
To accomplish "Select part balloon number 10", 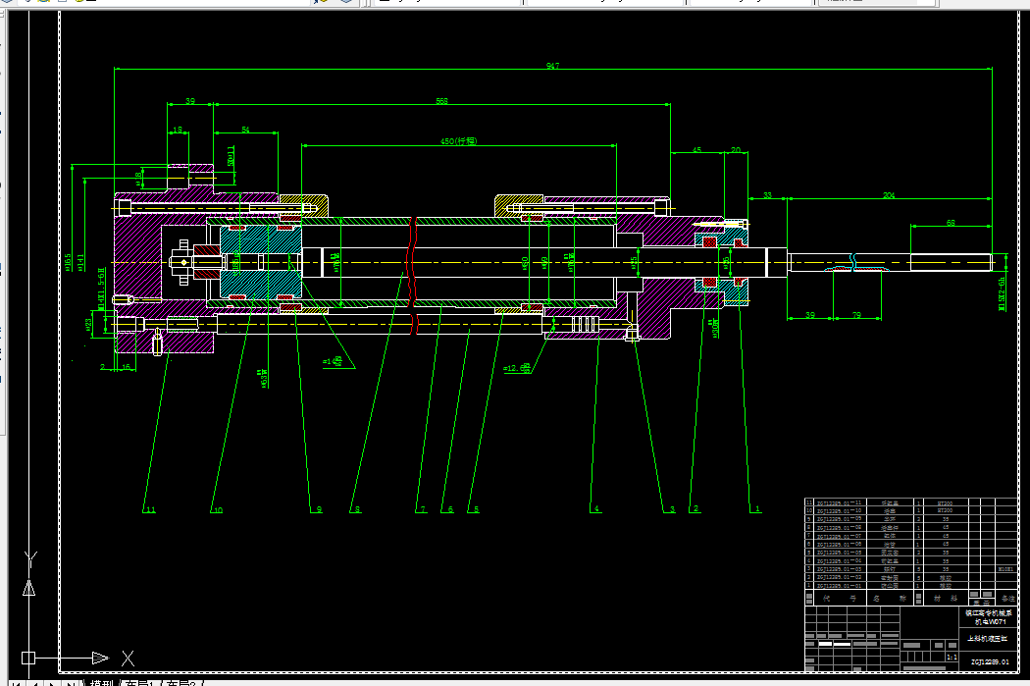I will click(x=218, y=510).
